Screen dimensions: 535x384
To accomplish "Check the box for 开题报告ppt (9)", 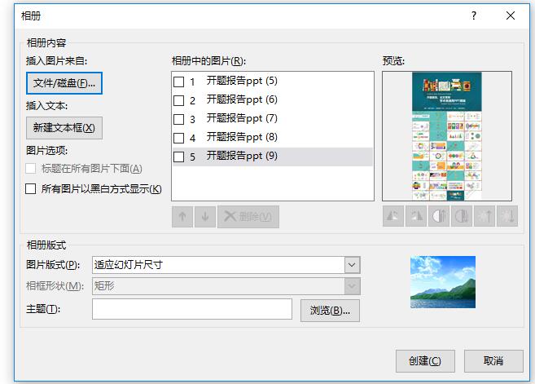I will tap(179, 157).
